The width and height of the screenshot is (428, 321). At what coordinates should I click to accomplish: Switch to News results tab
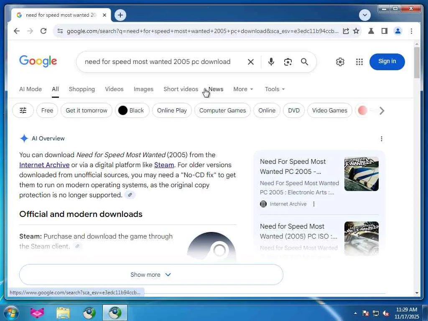click(x=216, y=89)
